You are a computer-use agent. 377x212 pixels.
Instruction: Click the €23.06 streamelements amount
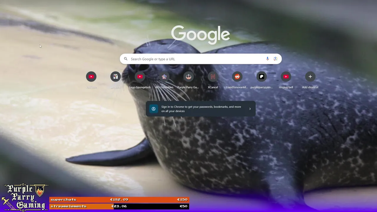tap(119, 206)
